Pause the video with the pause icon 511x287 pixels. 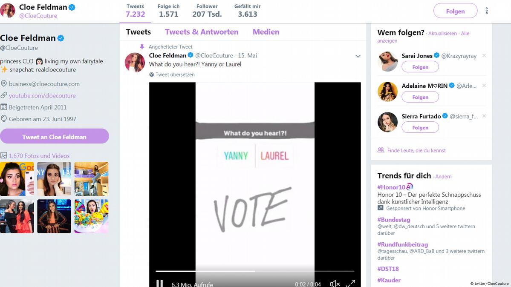click(x=159, y=284)
